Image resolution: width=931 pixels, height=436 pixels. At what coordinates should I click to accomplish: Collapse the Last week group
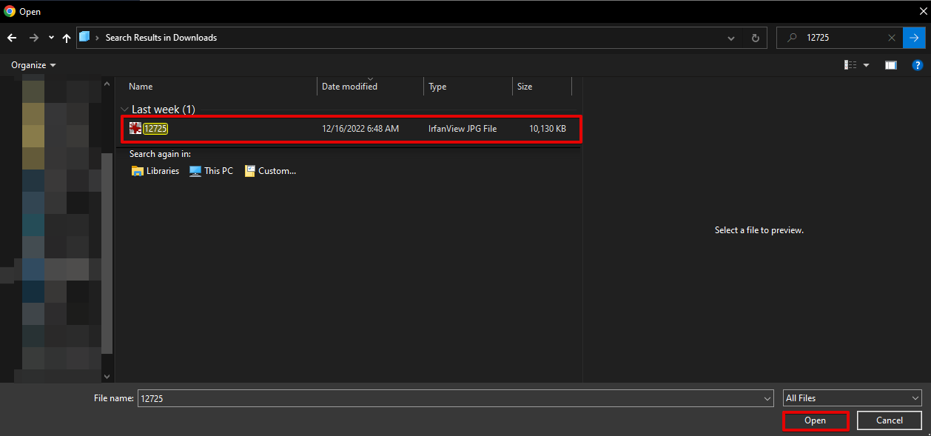click(x=124, y=110)
